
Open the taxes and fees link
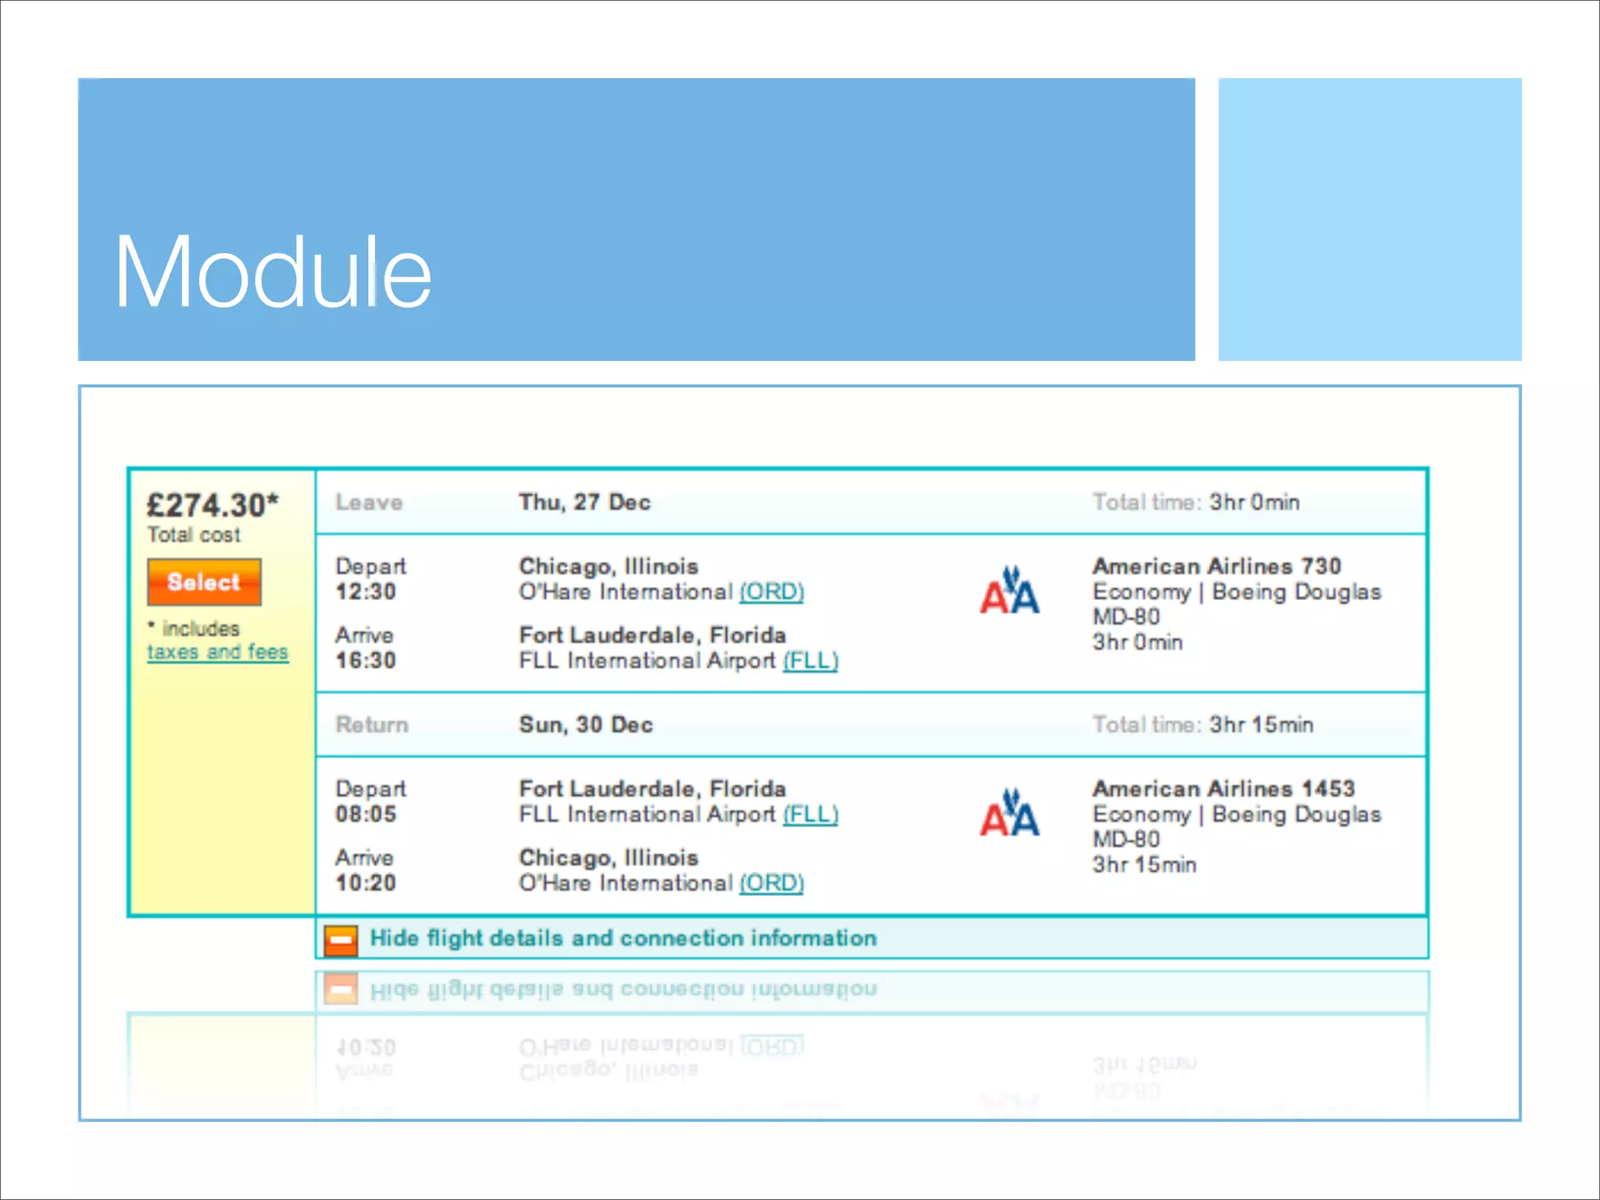tap(217, 652)
